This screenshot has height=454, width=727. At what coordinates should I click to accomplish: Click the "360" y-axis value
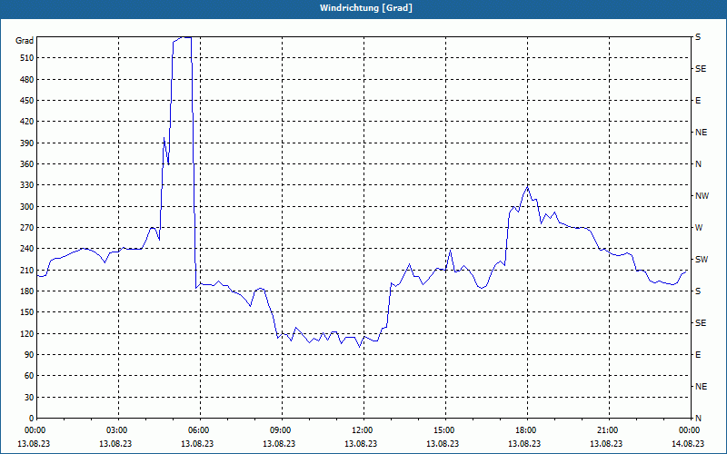(x=26, y=164)
